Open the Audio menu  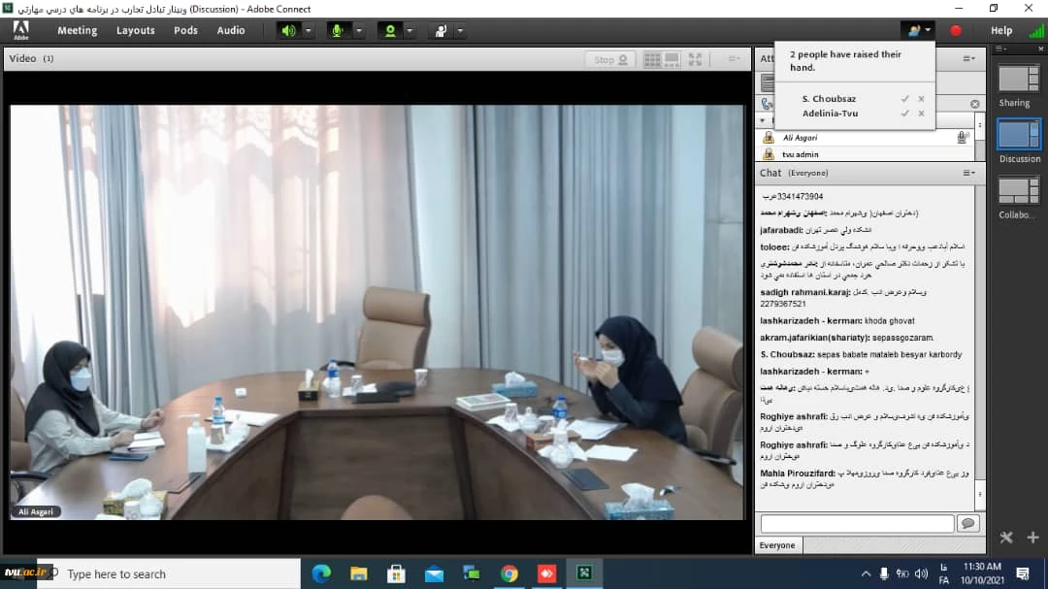231,30
